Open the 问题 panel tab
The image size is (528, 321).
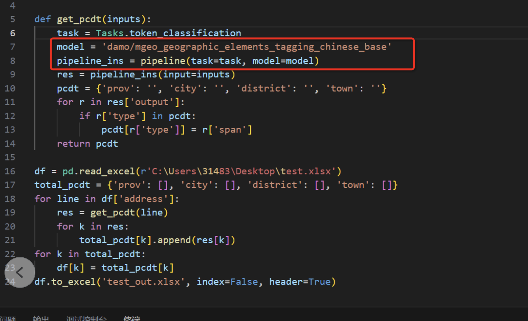(x=8, y=318)
